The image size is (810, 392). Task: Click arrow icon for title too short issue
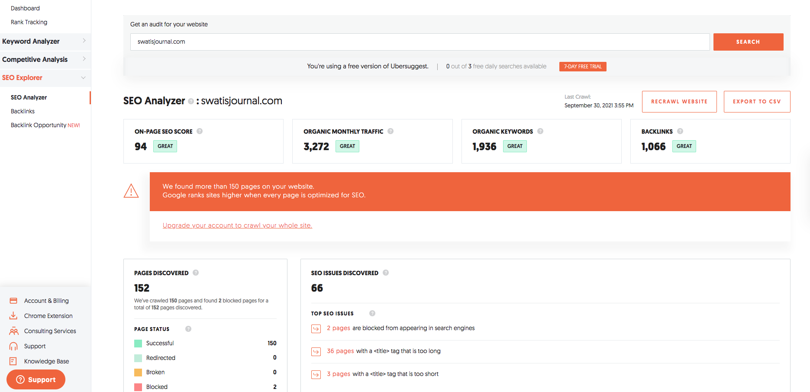click(316, 375)
